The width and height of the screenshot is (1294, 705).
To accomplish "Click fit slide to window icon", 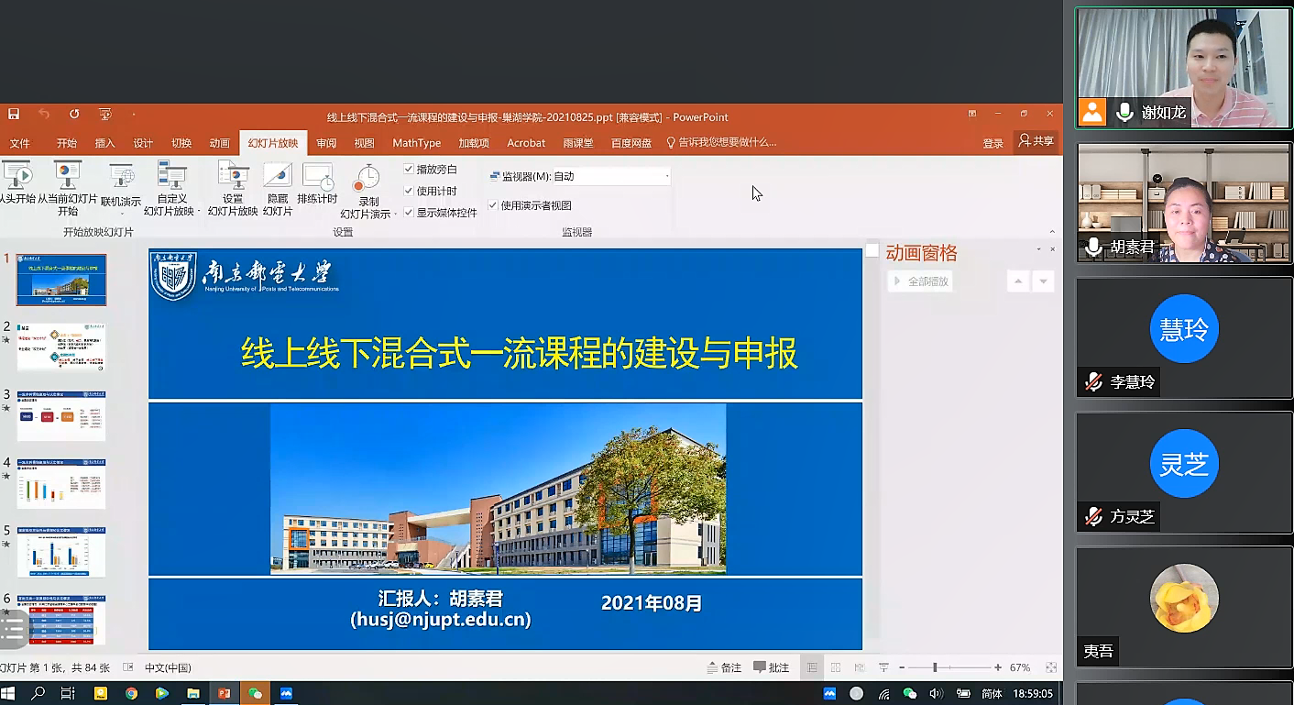I will [1051, 667].
